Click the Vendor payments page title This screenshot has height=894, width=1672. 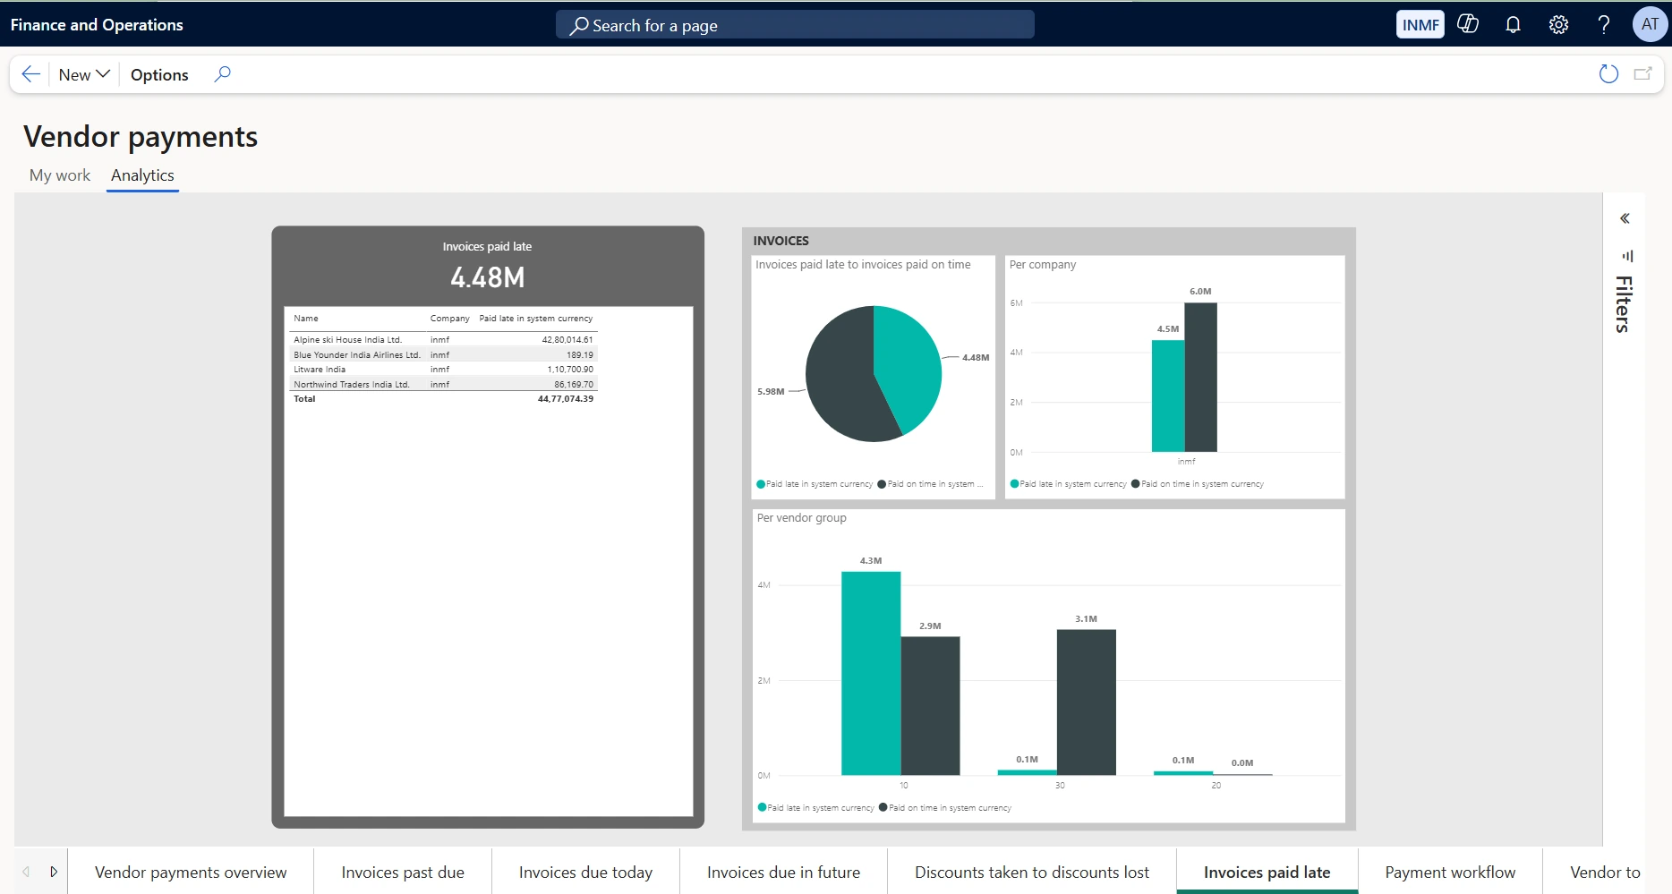[x=141, y=137]
